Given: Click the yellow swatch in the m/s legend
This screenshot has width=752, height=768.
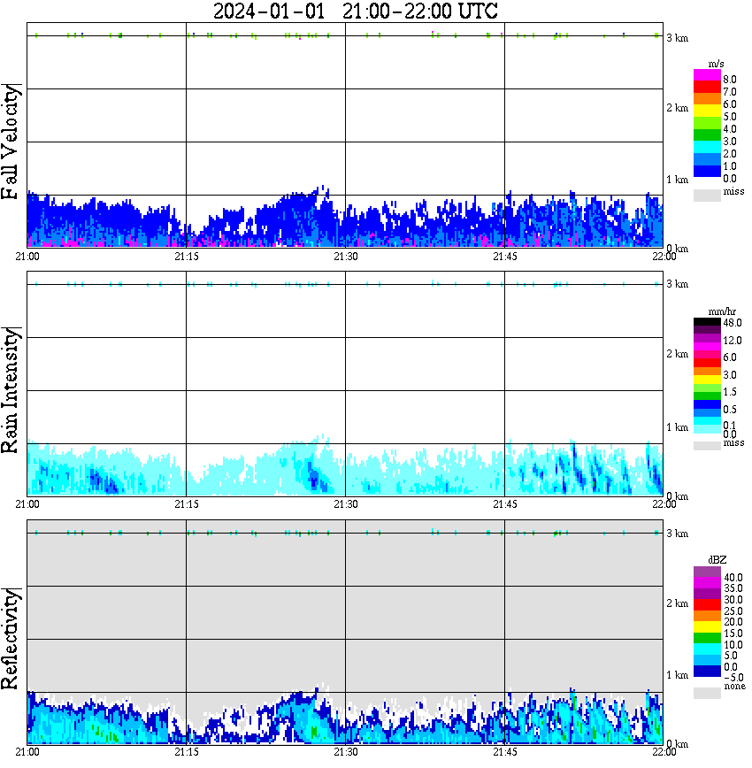Looking at the screenshot, I should (707, 111).
